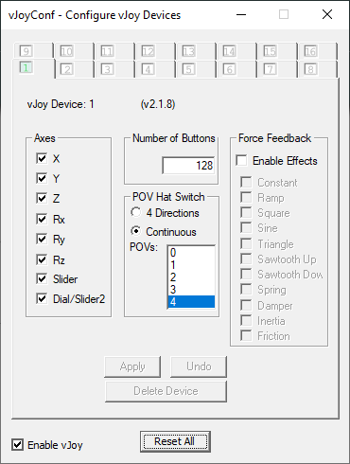Toggle the Sine effect checkbox
Viewport: 350px width, 464px height.
click(x=246, y=227)
